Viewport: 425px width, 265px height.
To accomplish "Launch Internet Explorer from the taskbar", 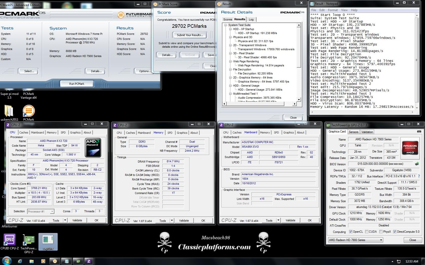I will click(20, 261).
